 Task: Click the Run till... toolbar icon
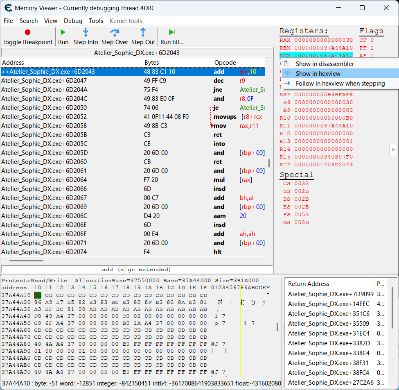click(x=172, y=32)
